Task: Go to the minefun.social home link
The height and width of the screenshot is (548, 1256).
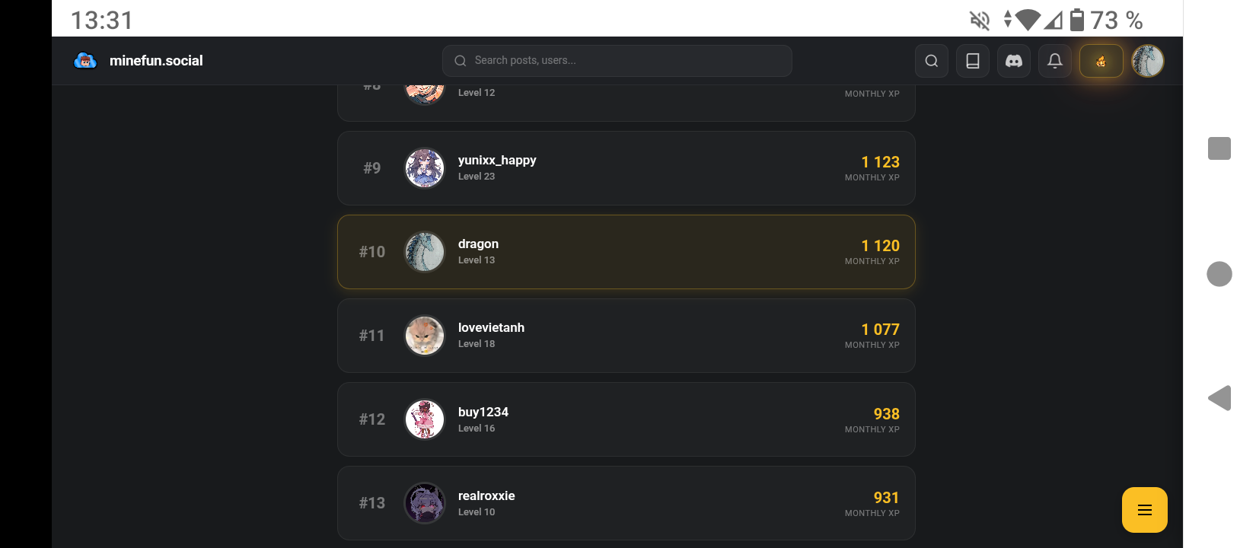Action: 156,61
